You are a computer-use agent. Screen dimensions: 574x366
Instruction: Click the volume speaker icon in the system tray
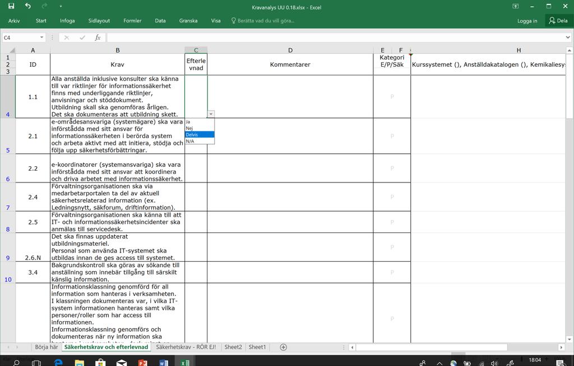click(x=494, y=363)
